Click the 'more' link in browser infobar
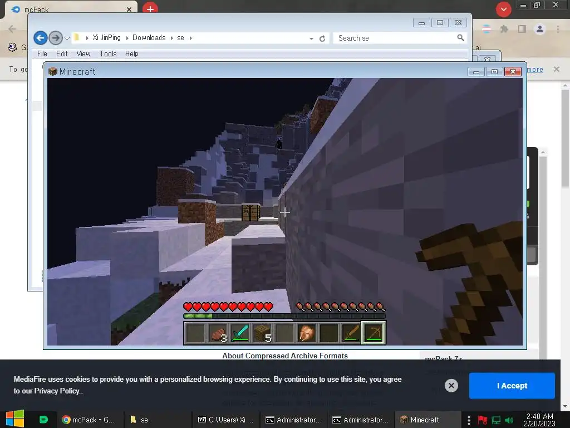 (x=535, y=69)
